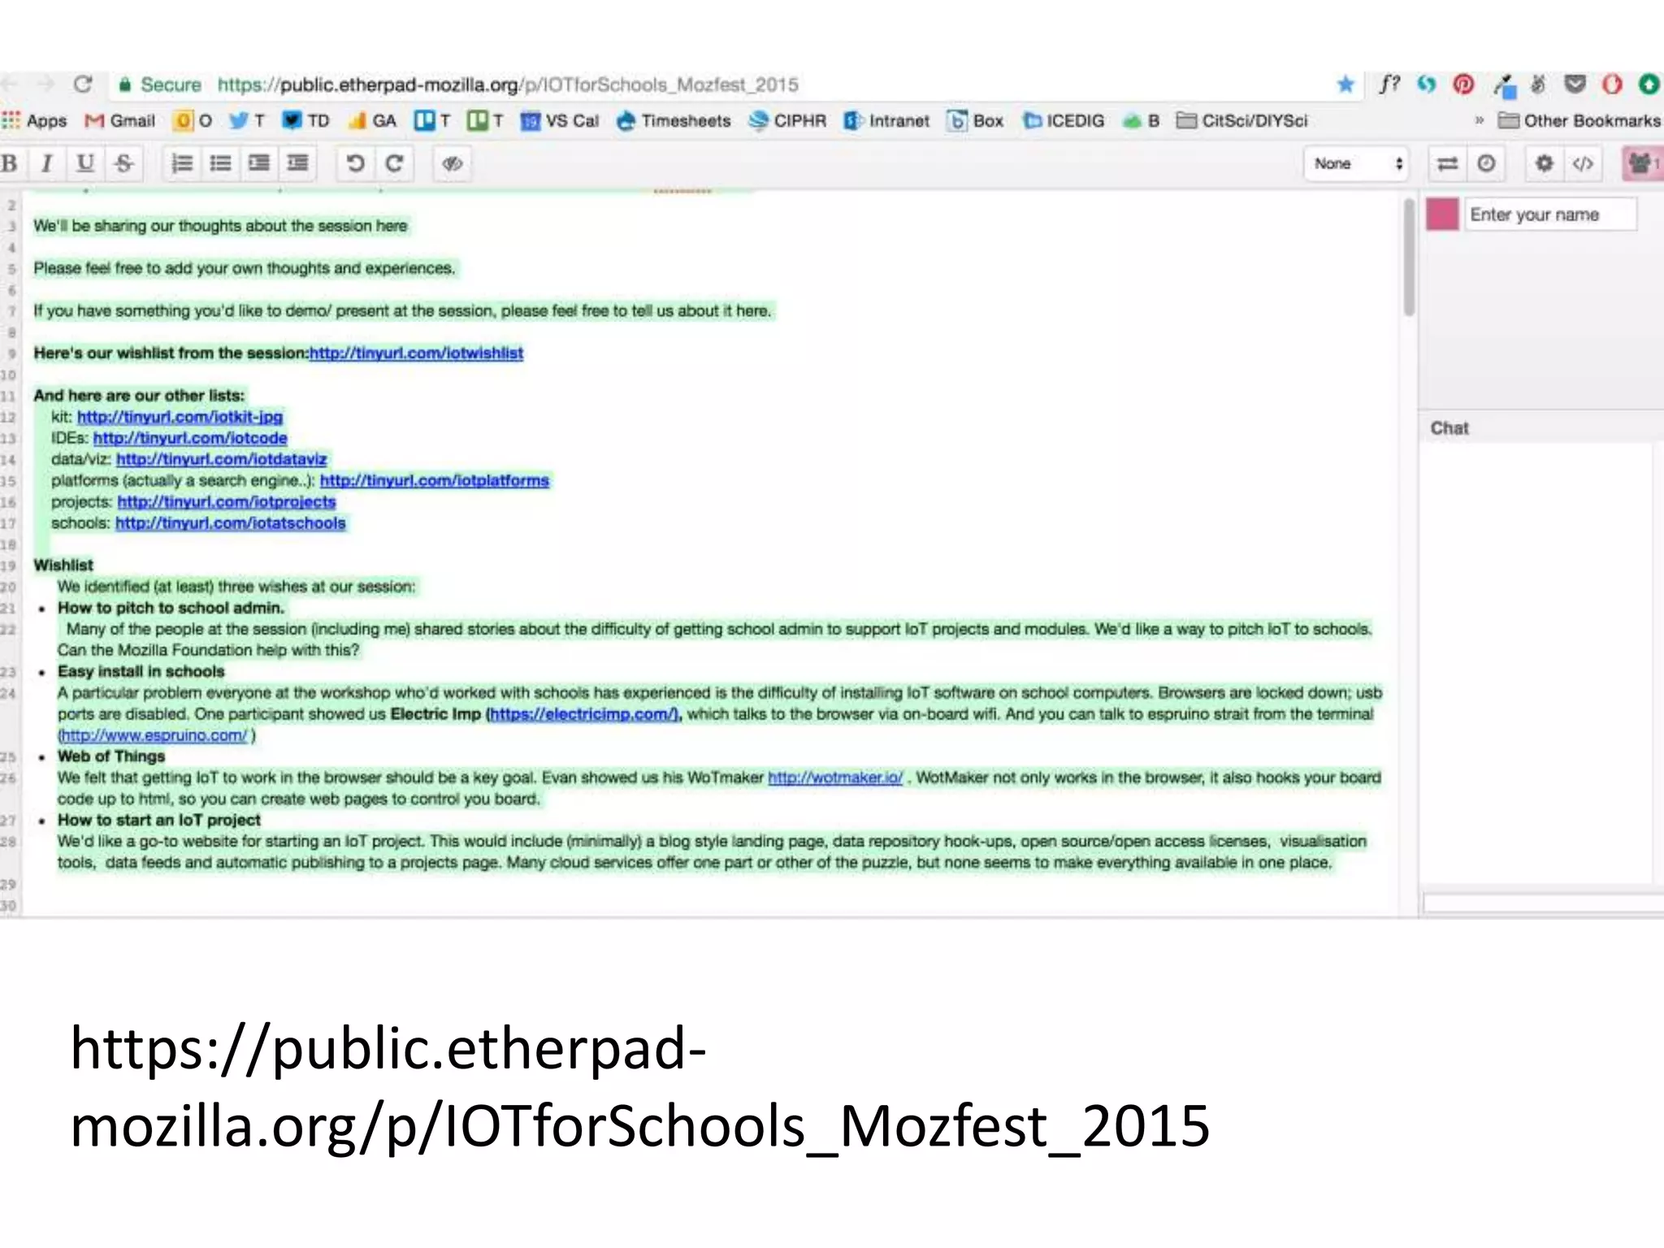The image size is (1664, 1248).
Task: Toggle italic formatting
Action: 47,163
